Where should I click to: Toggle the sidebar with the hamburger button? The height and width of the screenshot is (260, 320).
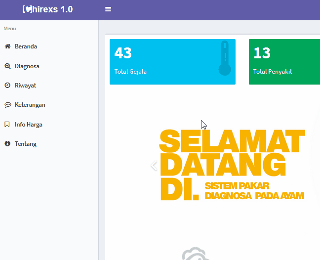point(108,9)
